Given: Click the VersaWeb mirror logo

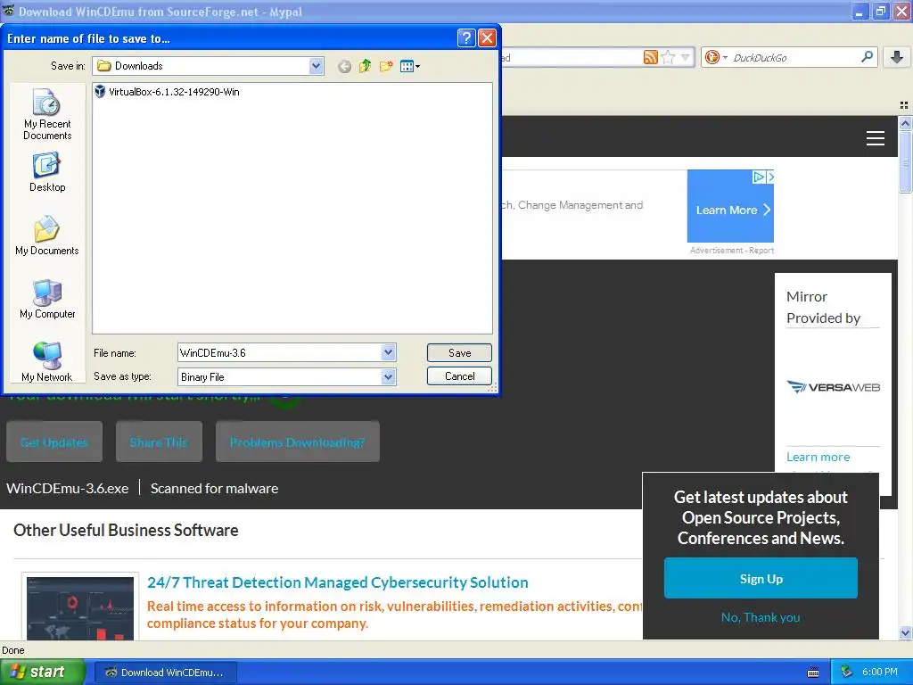Looking at the screenshot, I should (834, 387).
